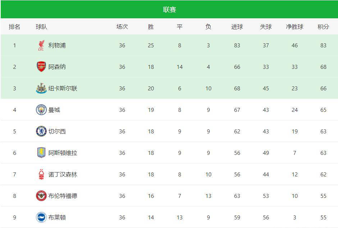Image resolution: width=338 pixels, height=228 pixels.
Task: Click the Nottingham Forest tree logo
Action: [41, 174]
